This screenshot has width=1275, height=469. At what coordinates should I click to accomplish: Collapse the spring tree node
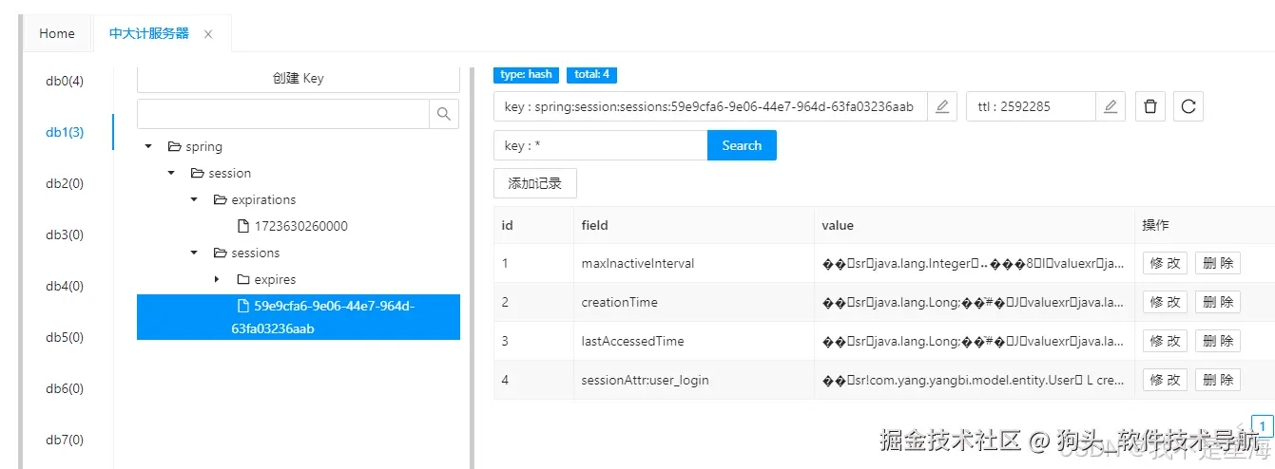click(x=148, y=147)
